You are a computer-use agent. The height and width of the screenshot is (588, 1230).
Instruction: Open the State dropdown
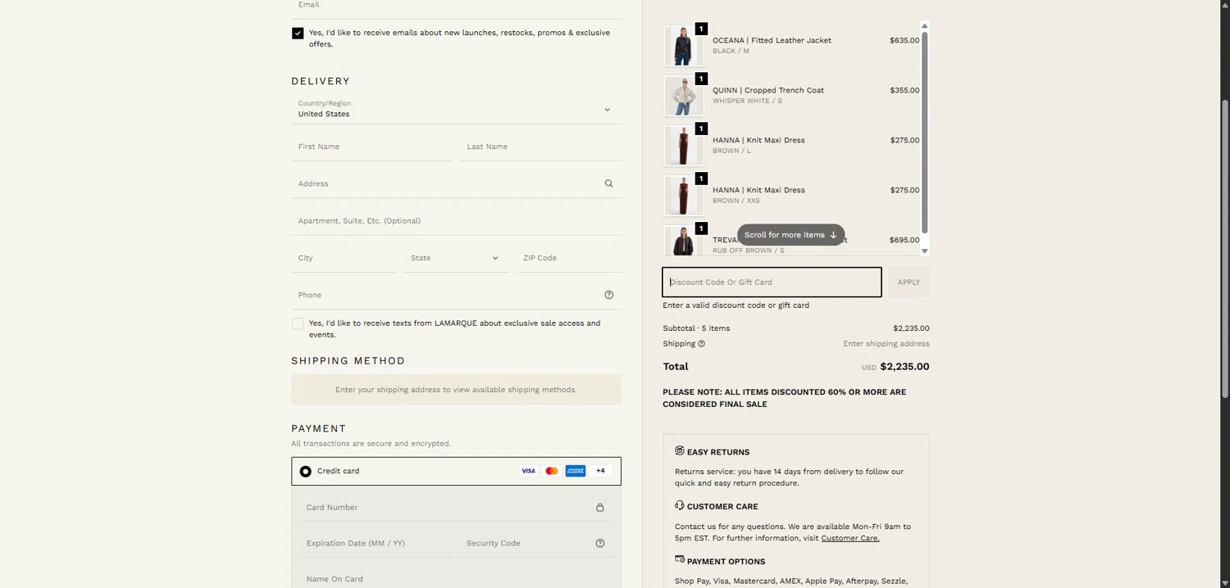(455, 258)
